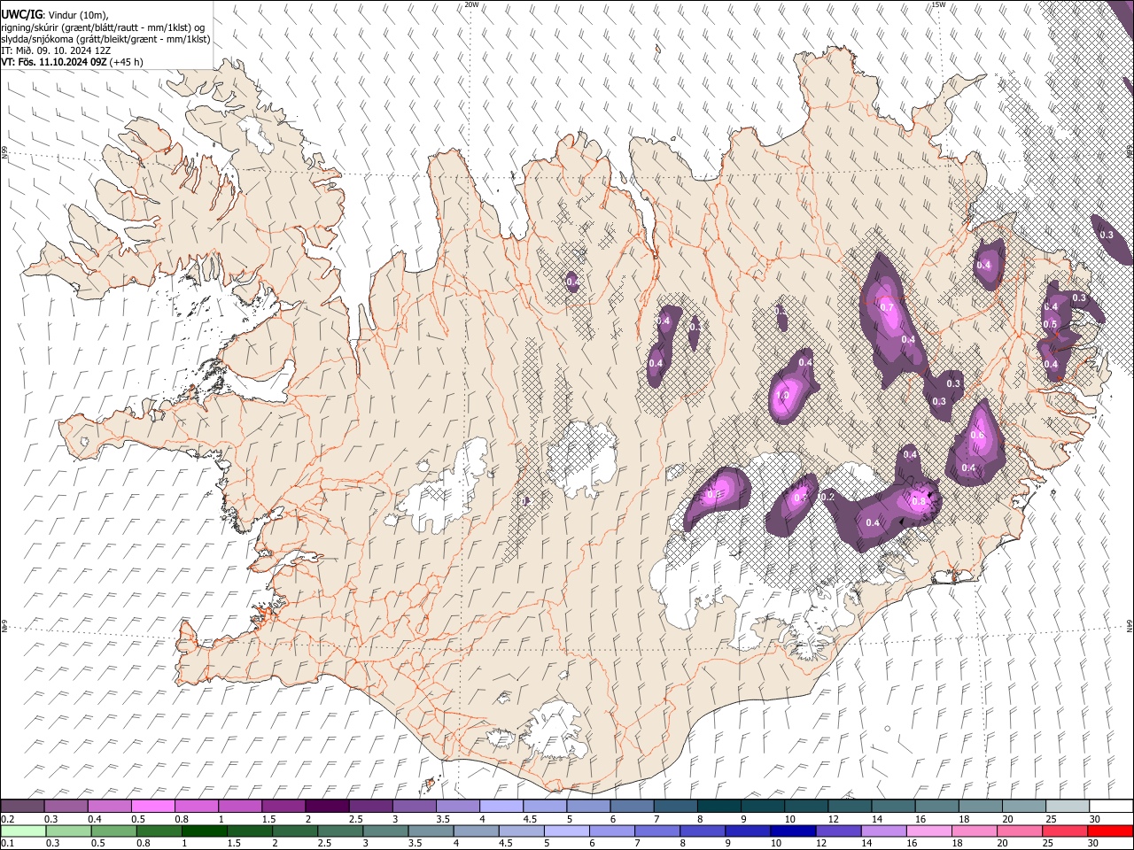Select the 'rigning/skúrir' legend description line
Viewport: 1134px width, 850px height.
[x=102, y=27]
